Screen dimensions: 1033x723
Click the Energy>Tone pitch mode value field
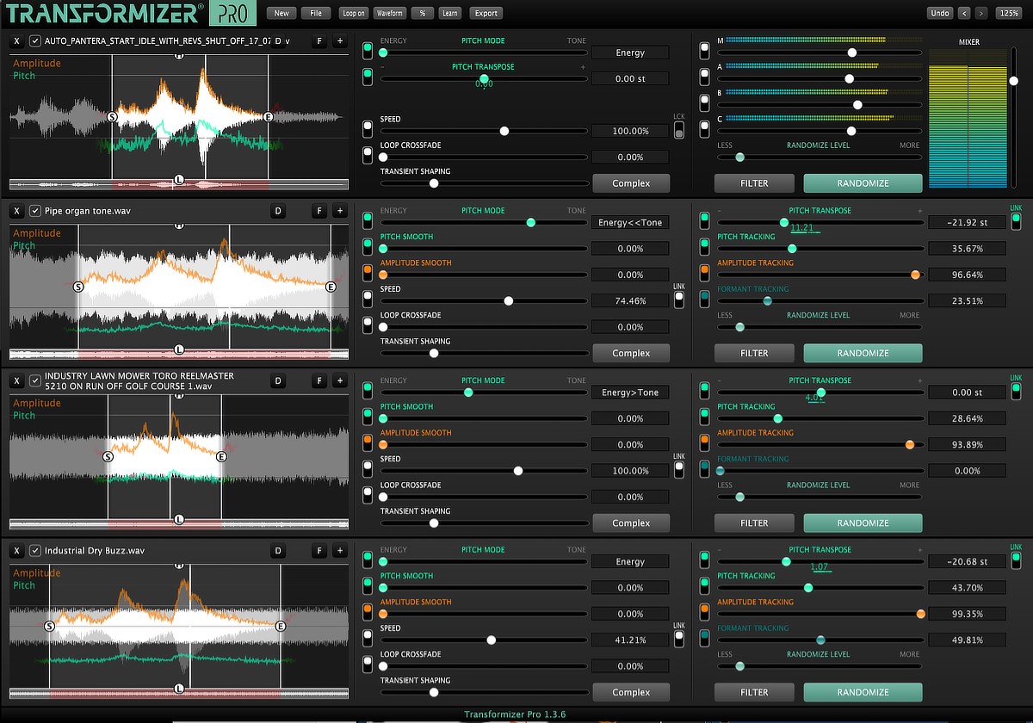tap(630, 392)
